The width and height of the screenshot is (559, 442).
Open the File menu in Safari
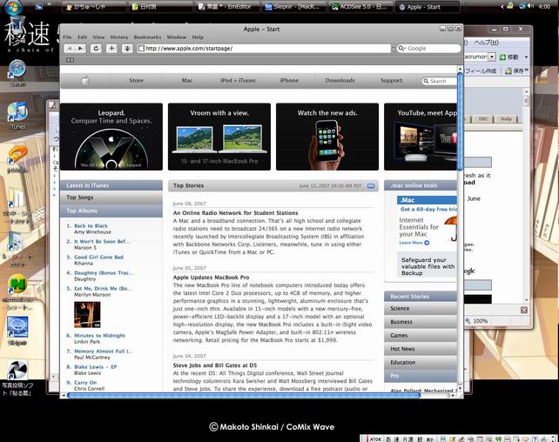67,37
